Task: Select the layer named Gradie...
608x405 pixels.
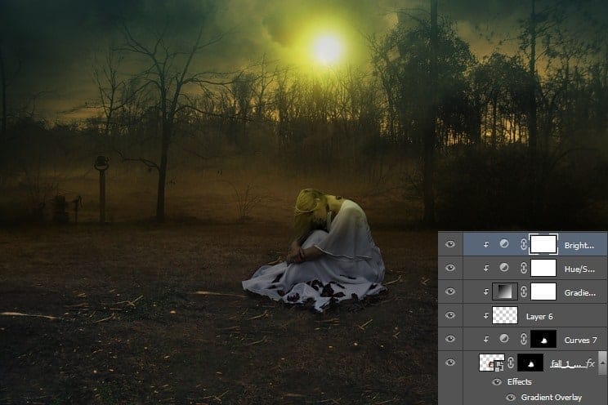Action: click(579, 293)
